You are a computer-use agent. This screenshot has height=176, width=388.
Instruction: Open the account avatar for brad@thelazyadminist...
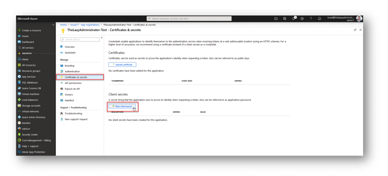[359, 19]
